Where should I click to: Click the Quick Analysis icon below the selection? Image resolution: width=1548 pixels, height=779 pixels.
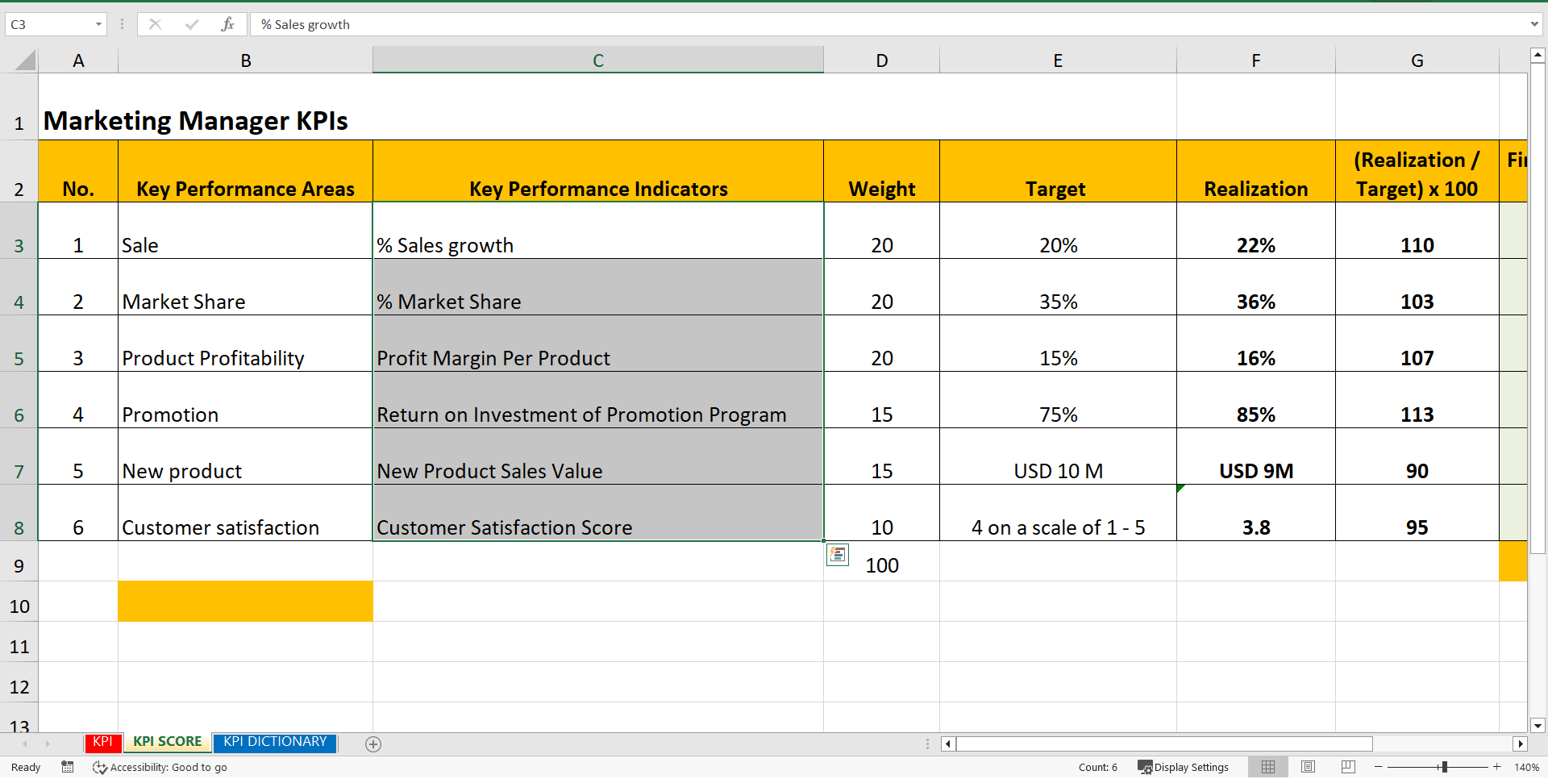pyautogui.click(x=838, y=555)
